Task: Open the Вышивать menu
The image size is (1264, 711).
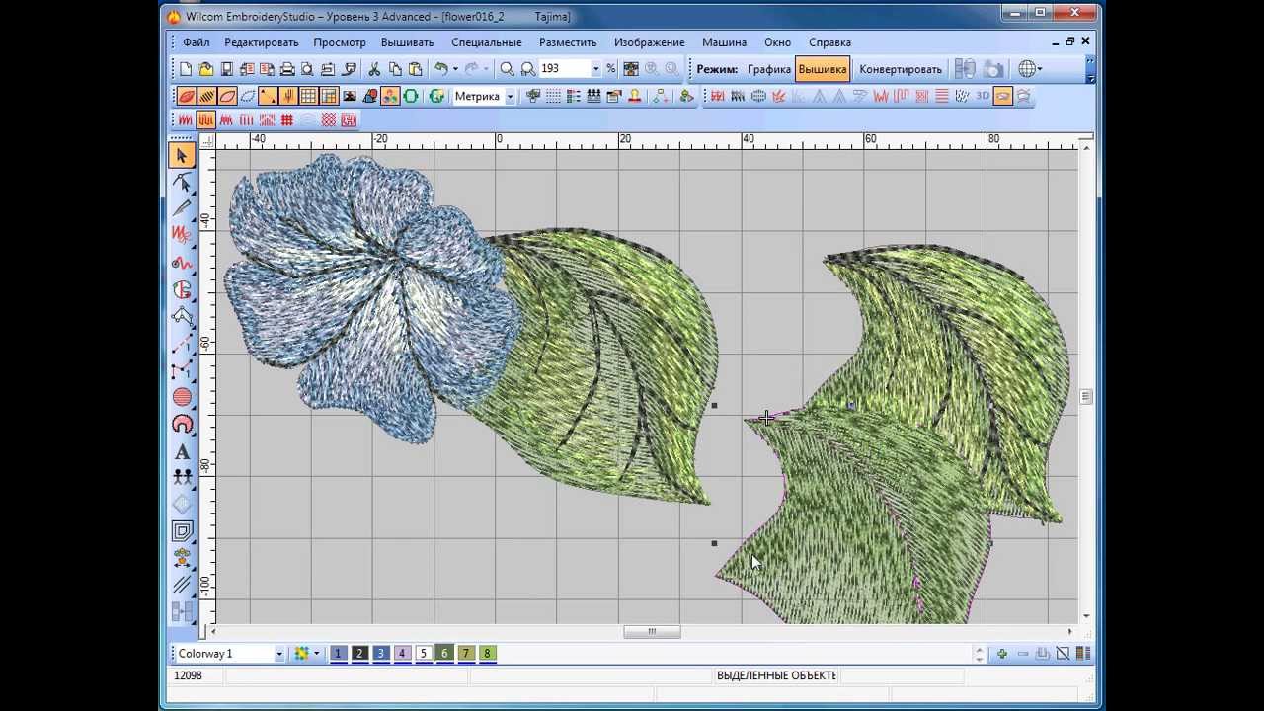Action: [408, 42]
